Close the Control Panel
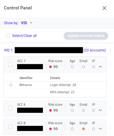 (104, 8)
